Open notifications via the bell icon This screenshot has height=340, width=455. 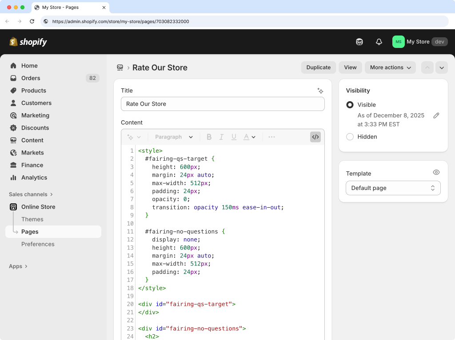pyautogui.click(x=379, y=42)
